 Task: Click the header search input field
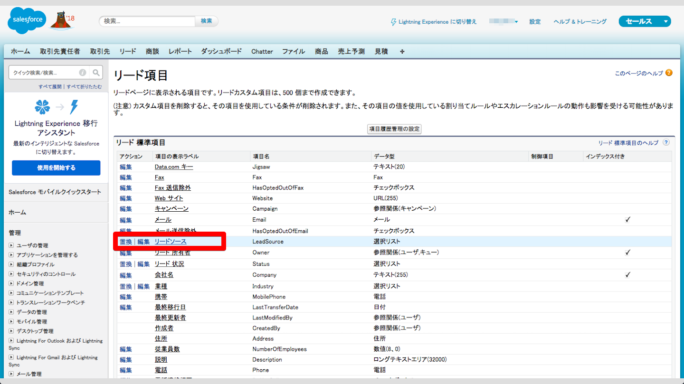tap(147, 21)
